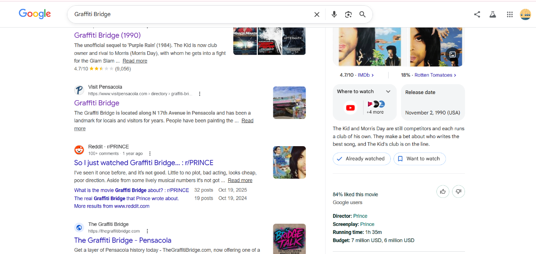Screen dimensions: 536x254
Task: Click the magnifying glass search icon
Action: (363, 14)
